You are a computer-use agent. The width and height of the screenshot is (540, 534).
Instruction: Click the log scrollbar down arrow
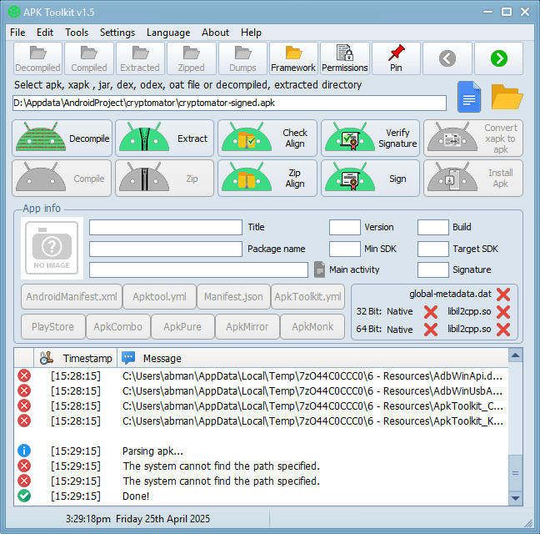516,498
